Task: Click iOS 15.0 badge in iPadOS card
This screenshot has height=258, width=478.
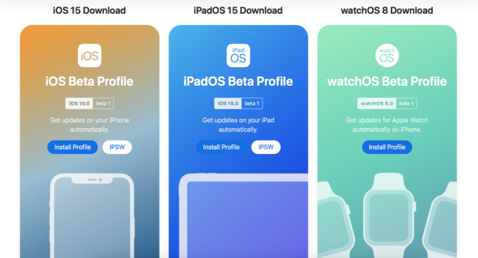Action: pyautogui.click(x=228, y=103)
